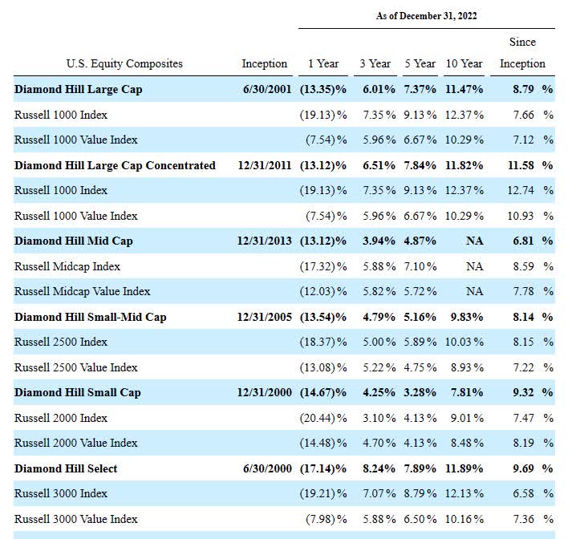
Task: Select Diamond Hill Large Cap Concentrated row
Action: click(x=284, y=165)
